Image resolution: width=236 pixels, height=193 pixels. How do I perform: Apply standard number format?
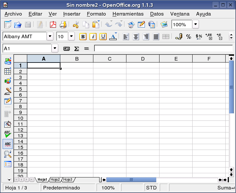pos(199,37)
